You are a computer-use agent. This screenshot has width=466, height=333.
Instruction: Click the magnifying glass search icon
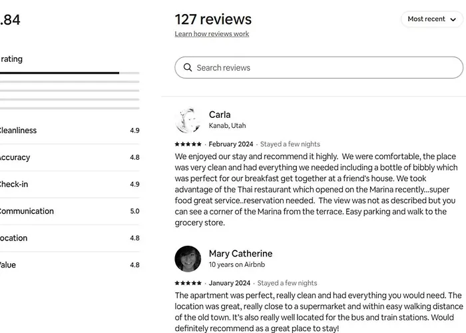pyautogui.click(x=187, y=68)
